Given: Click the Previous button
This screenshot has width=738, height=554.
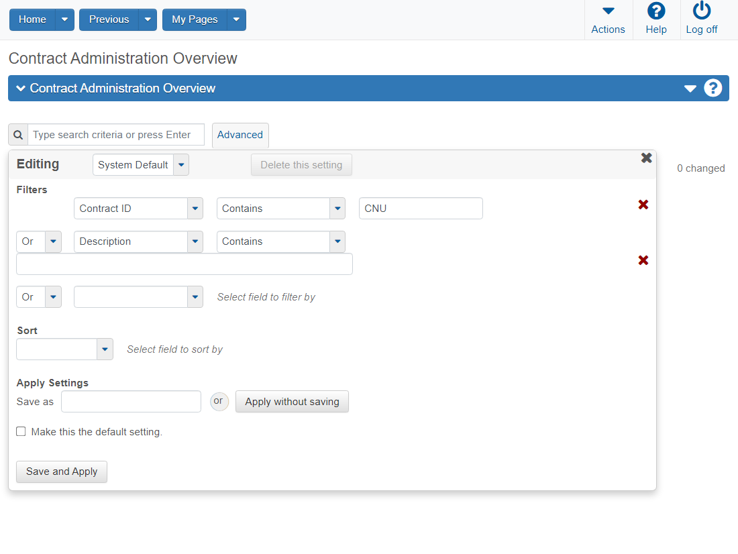Looking at the screenshot, I should (109, 19).
